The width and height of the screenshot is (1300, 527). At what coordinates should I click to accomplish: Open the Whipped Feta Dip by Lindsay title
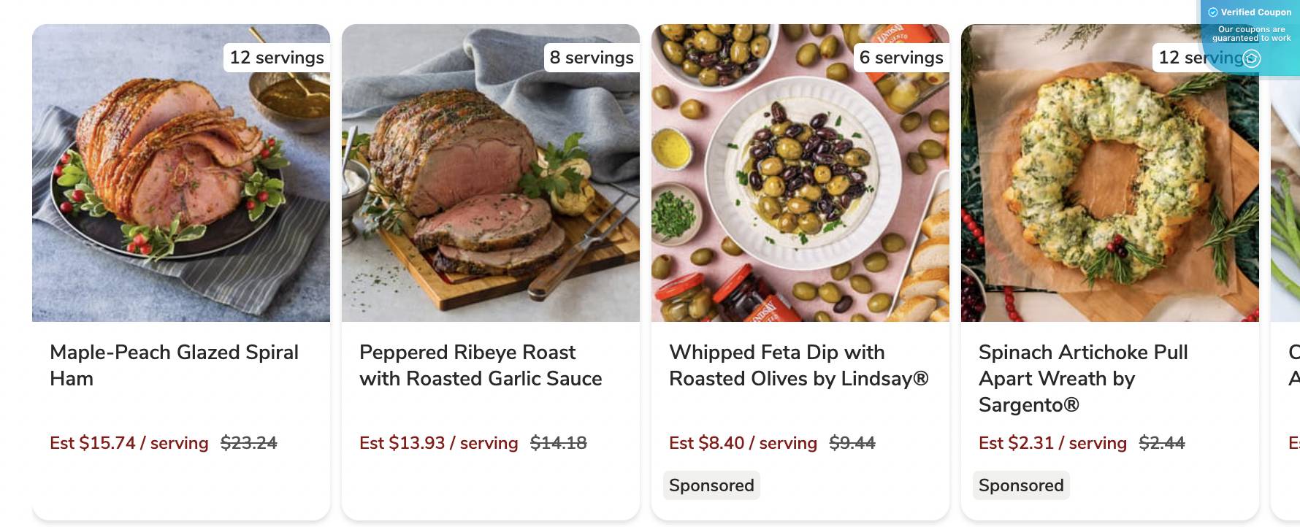pyautogui.click(x=798, y=365)
